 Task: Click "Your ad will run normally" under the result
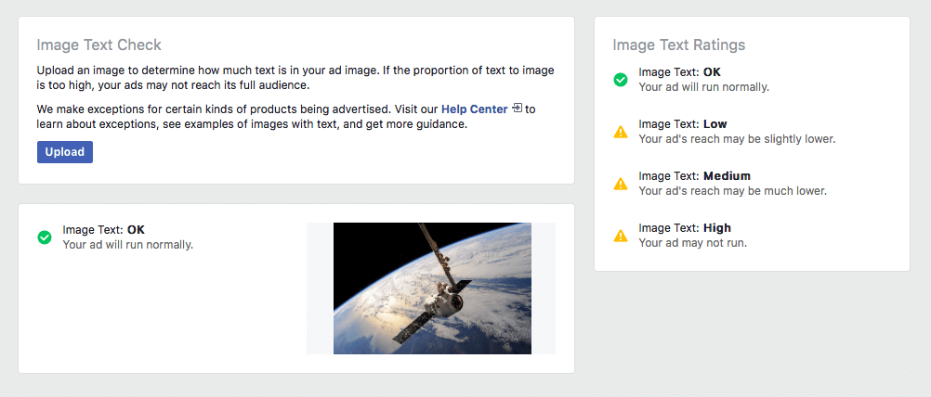127,245
